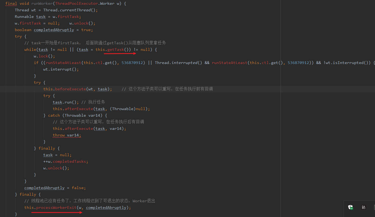This screenshot has width=375, height=217.
Task: Click the w.lock() call
Action: 44,56
